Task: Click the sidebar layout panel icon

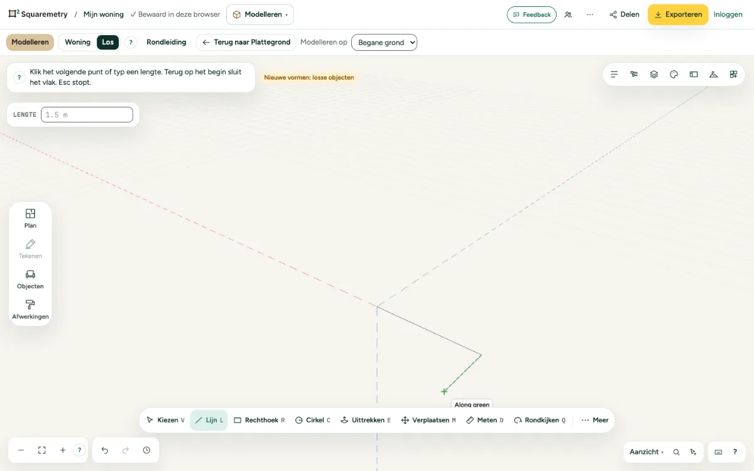Action: point(694,74)
